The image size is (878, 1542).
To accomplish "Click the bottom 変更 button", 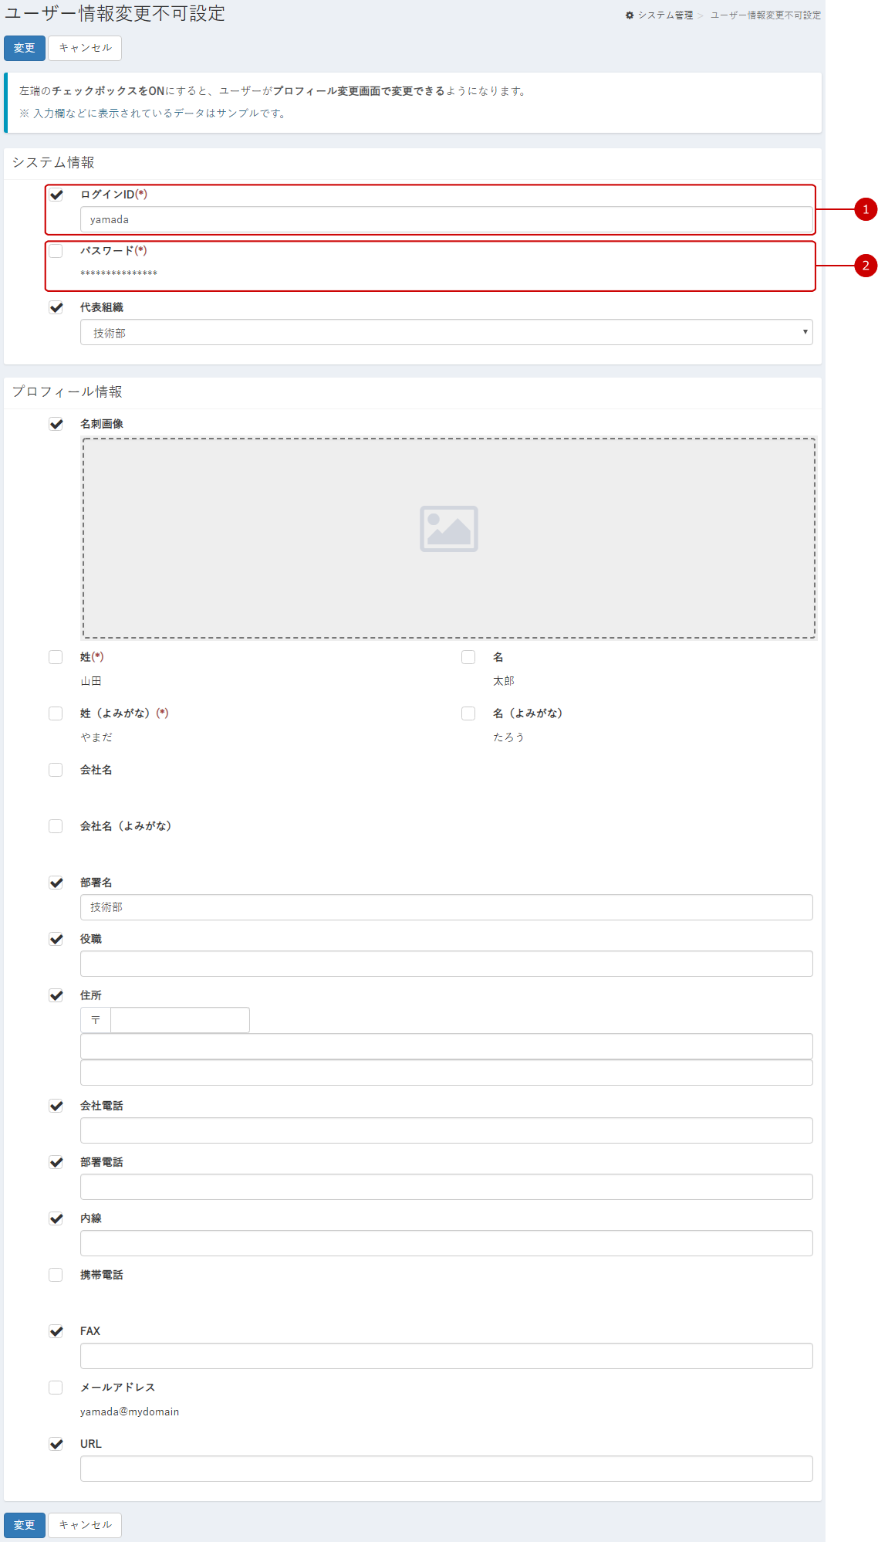I will click(x=25, y=1525).
